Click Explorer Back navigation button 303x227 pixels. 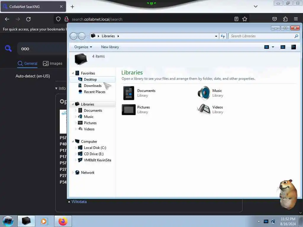[73, 36]
